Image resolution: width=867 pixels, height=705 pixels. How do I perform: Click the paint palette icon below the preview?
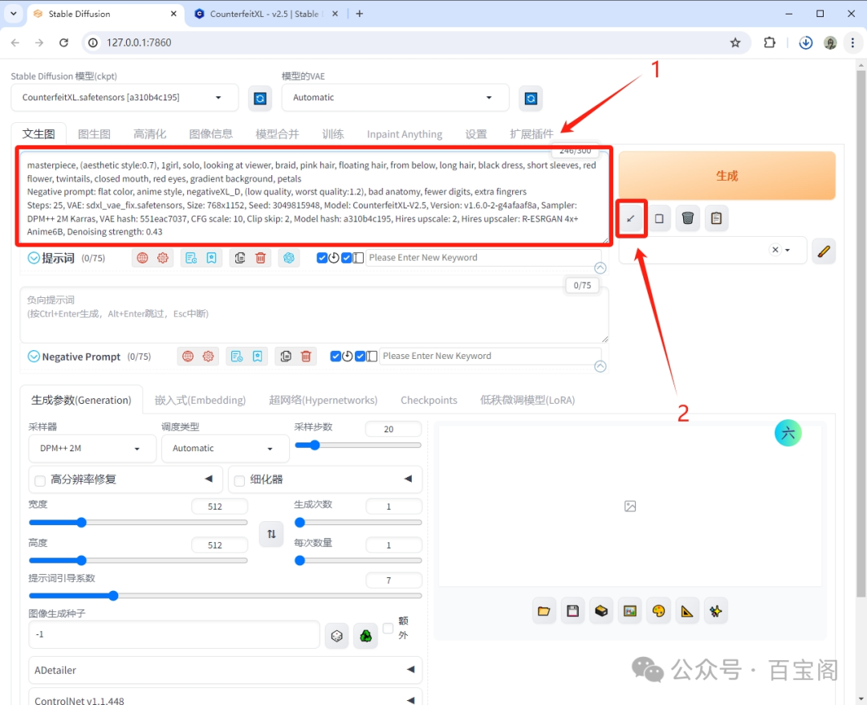tap(658, 611)
